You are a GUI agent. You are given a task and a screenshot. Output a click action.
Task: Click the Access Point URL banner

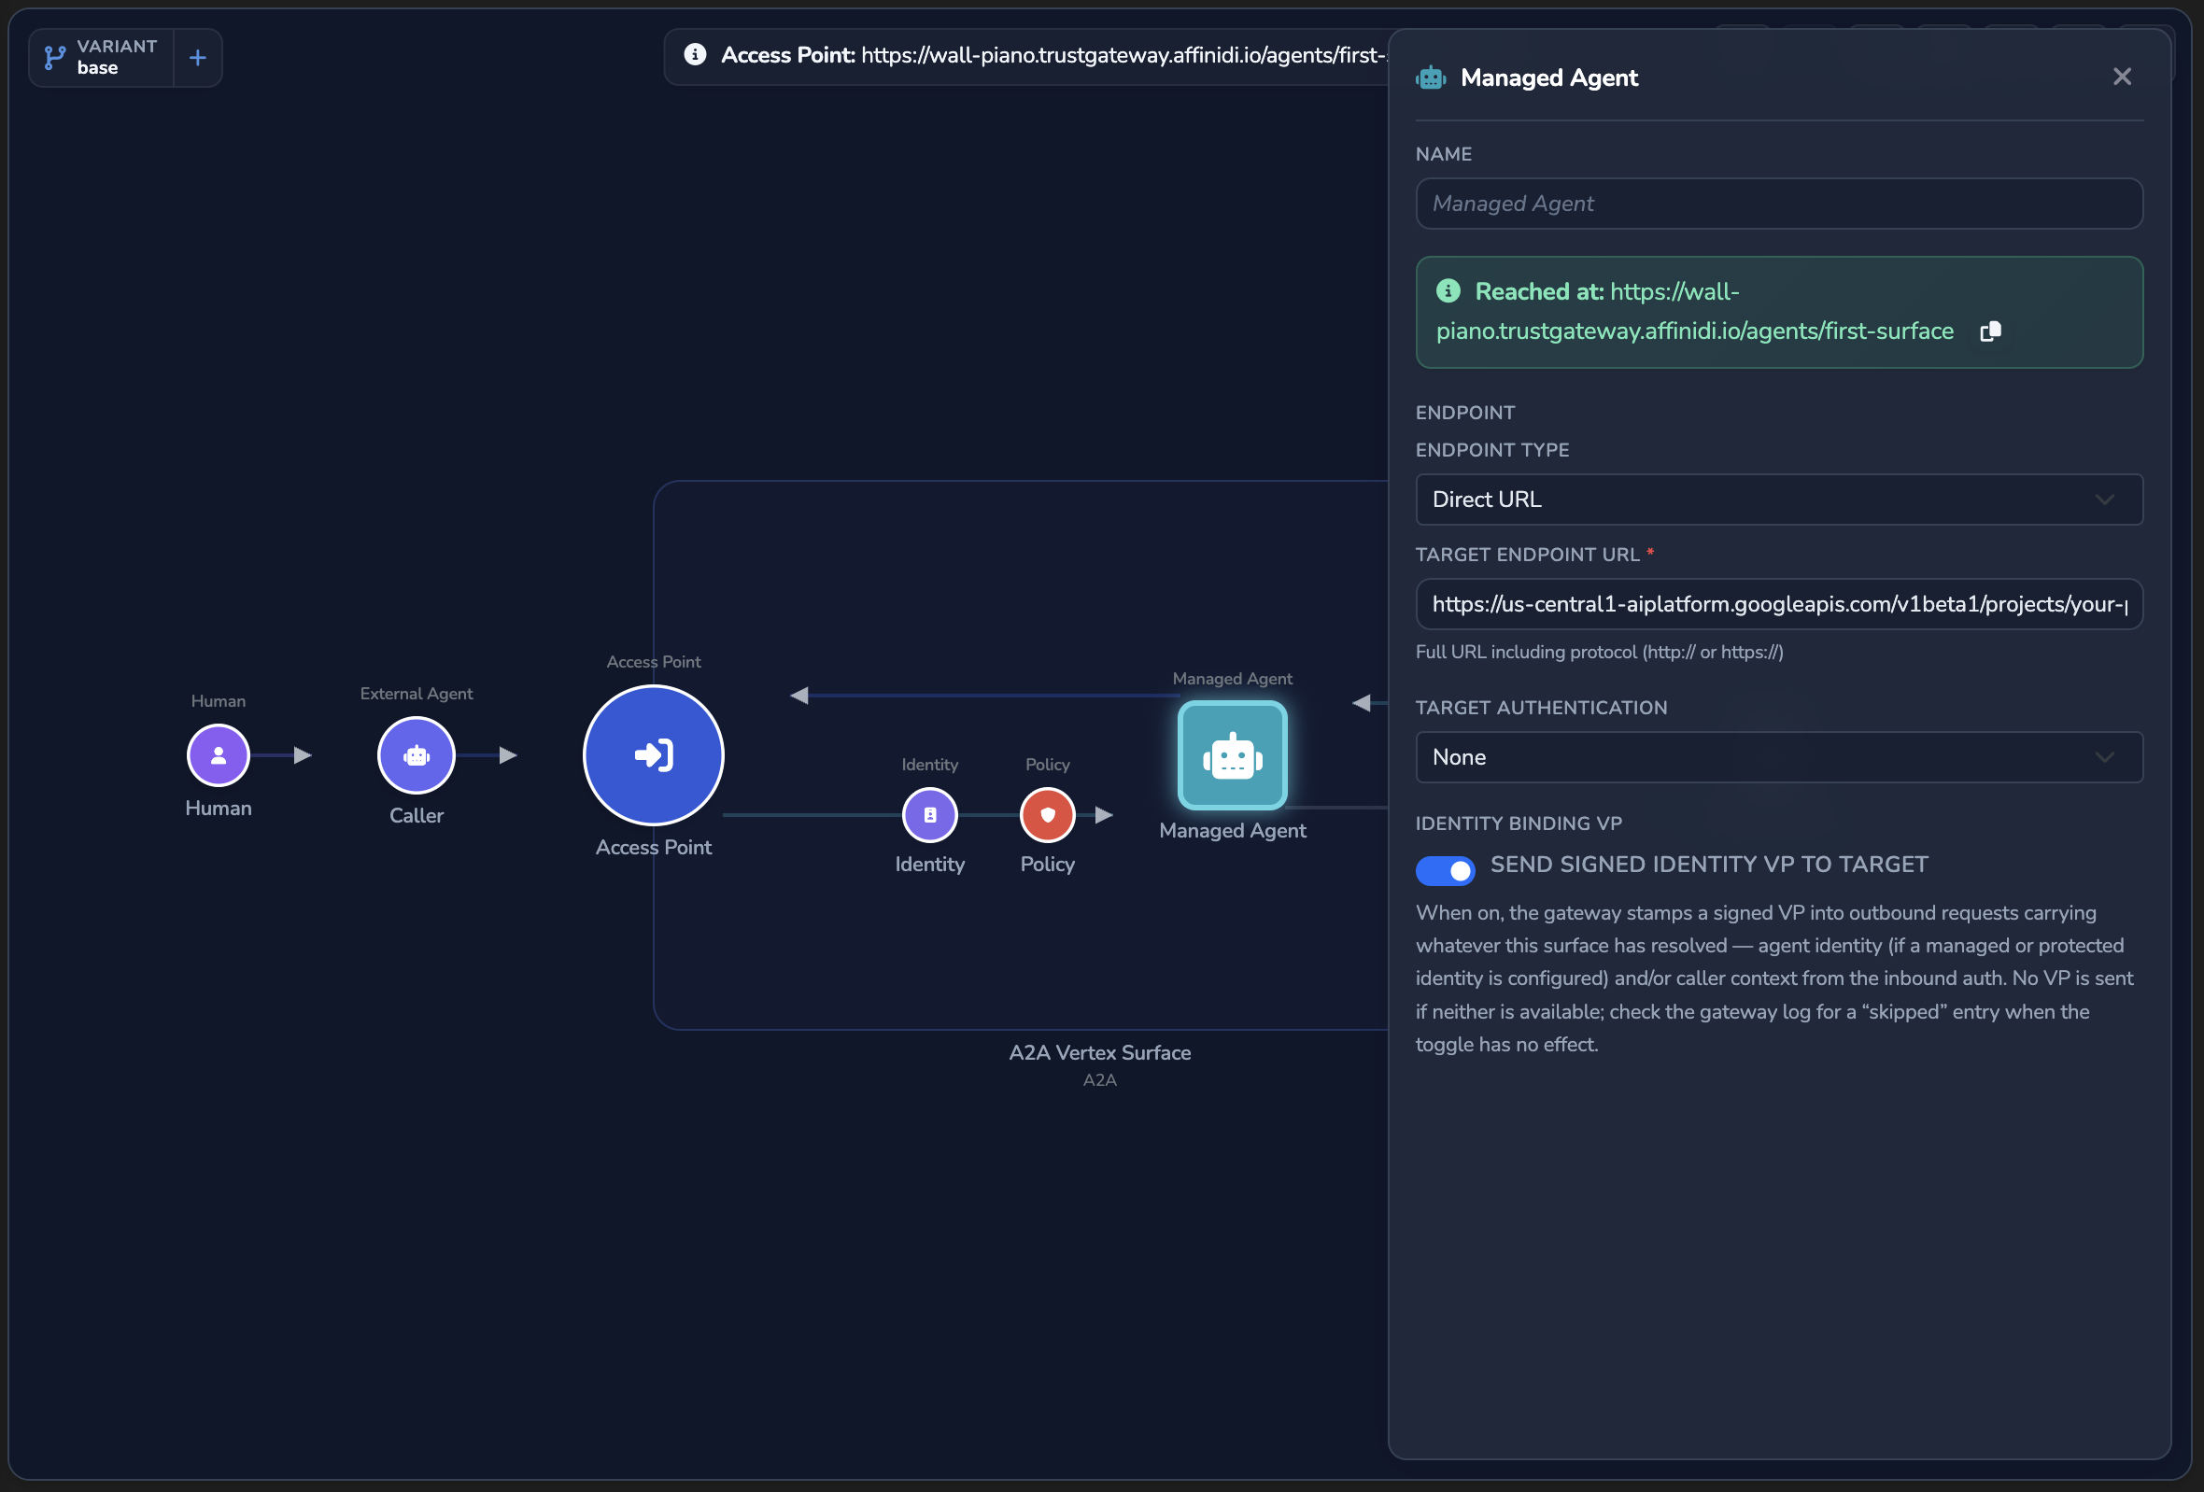1027,56
